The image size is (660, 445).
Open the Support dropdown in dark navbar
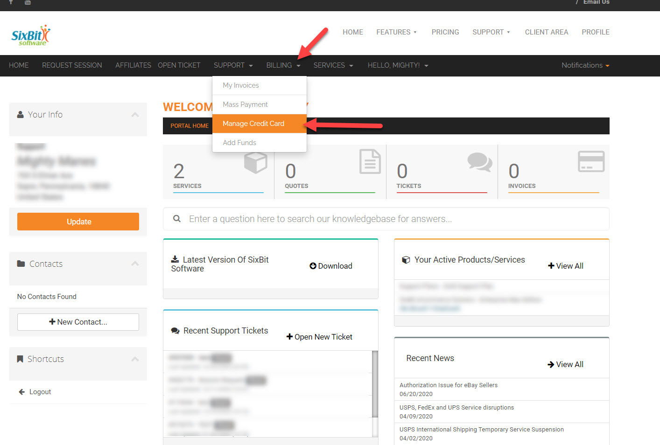click(233, 65)
